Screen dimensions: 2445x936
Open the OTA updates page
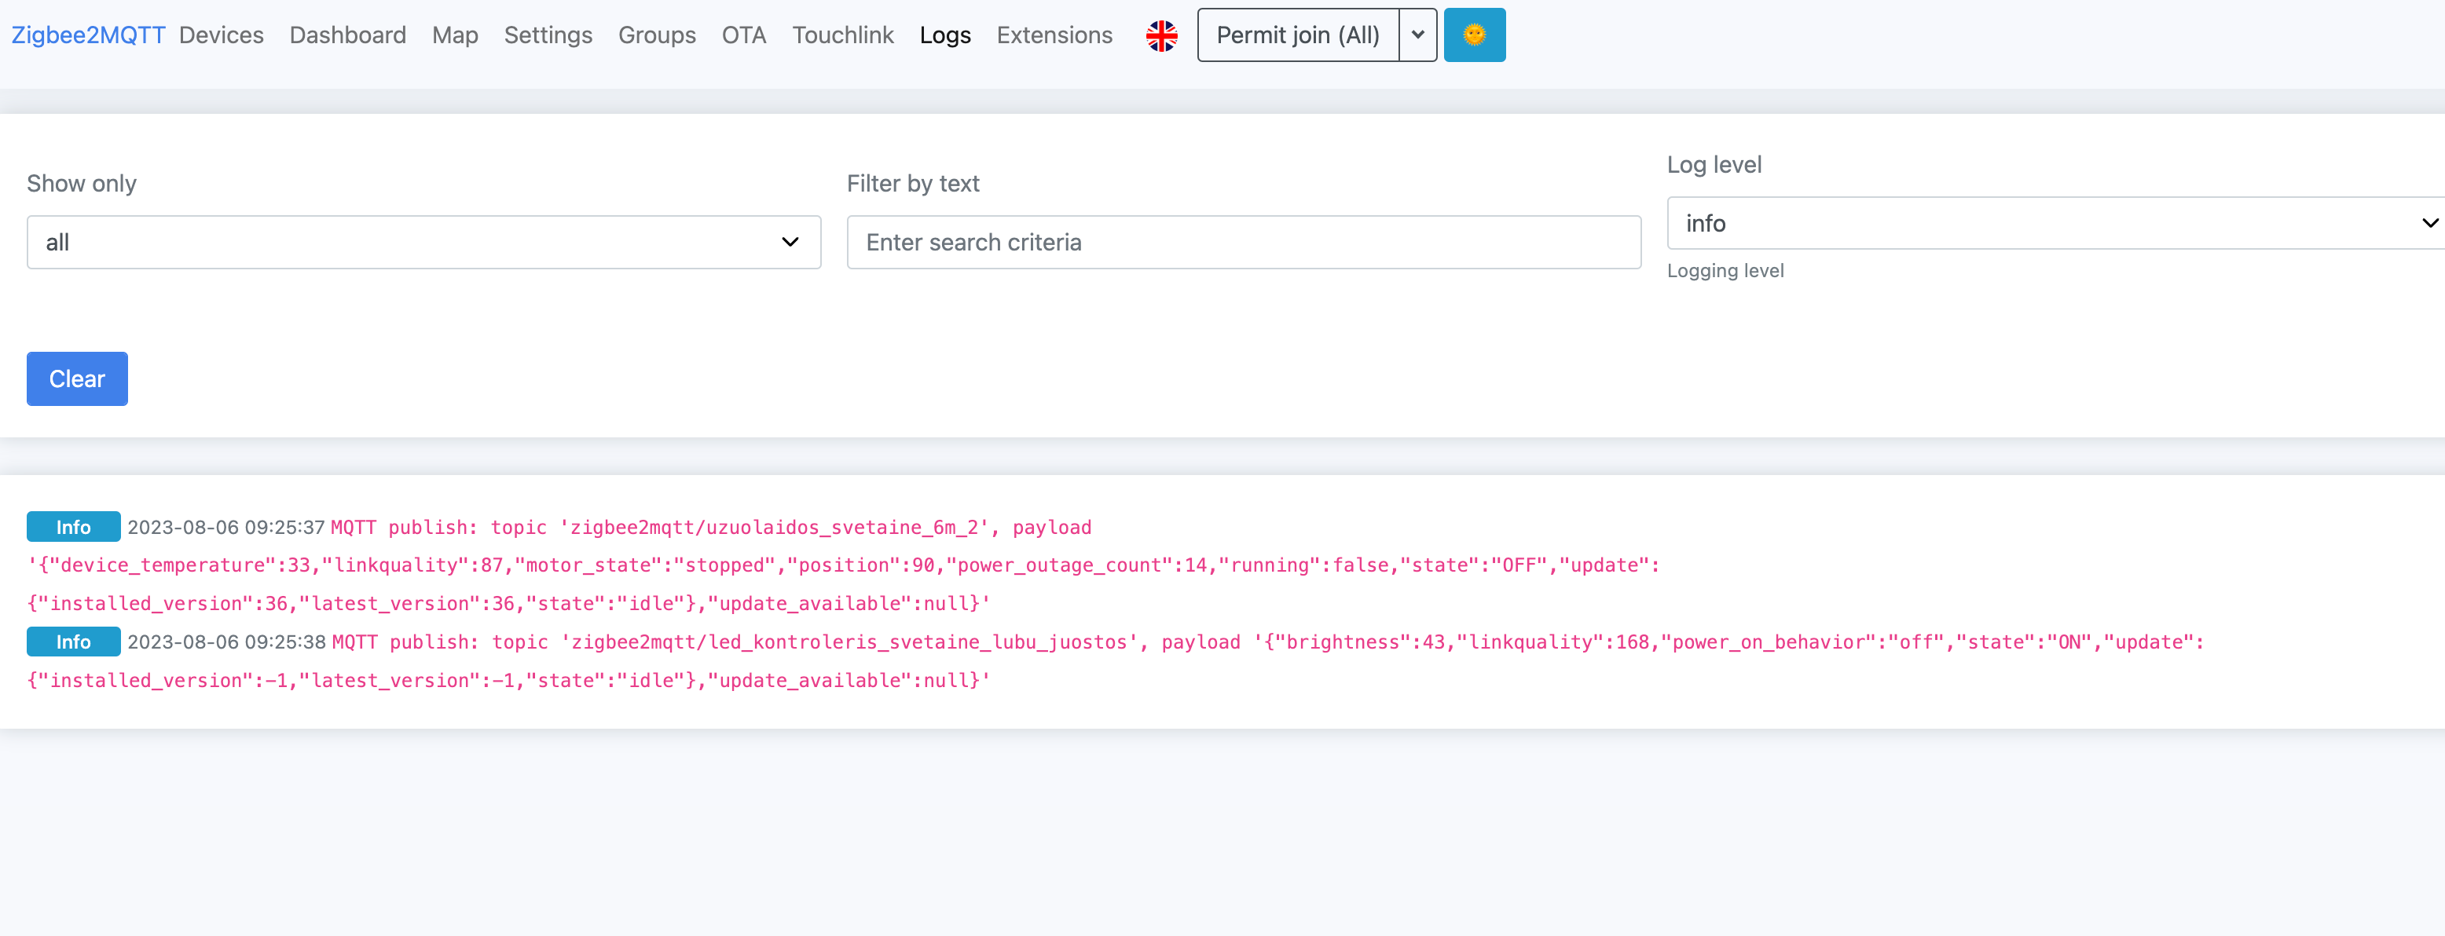(x=744, y=35)
